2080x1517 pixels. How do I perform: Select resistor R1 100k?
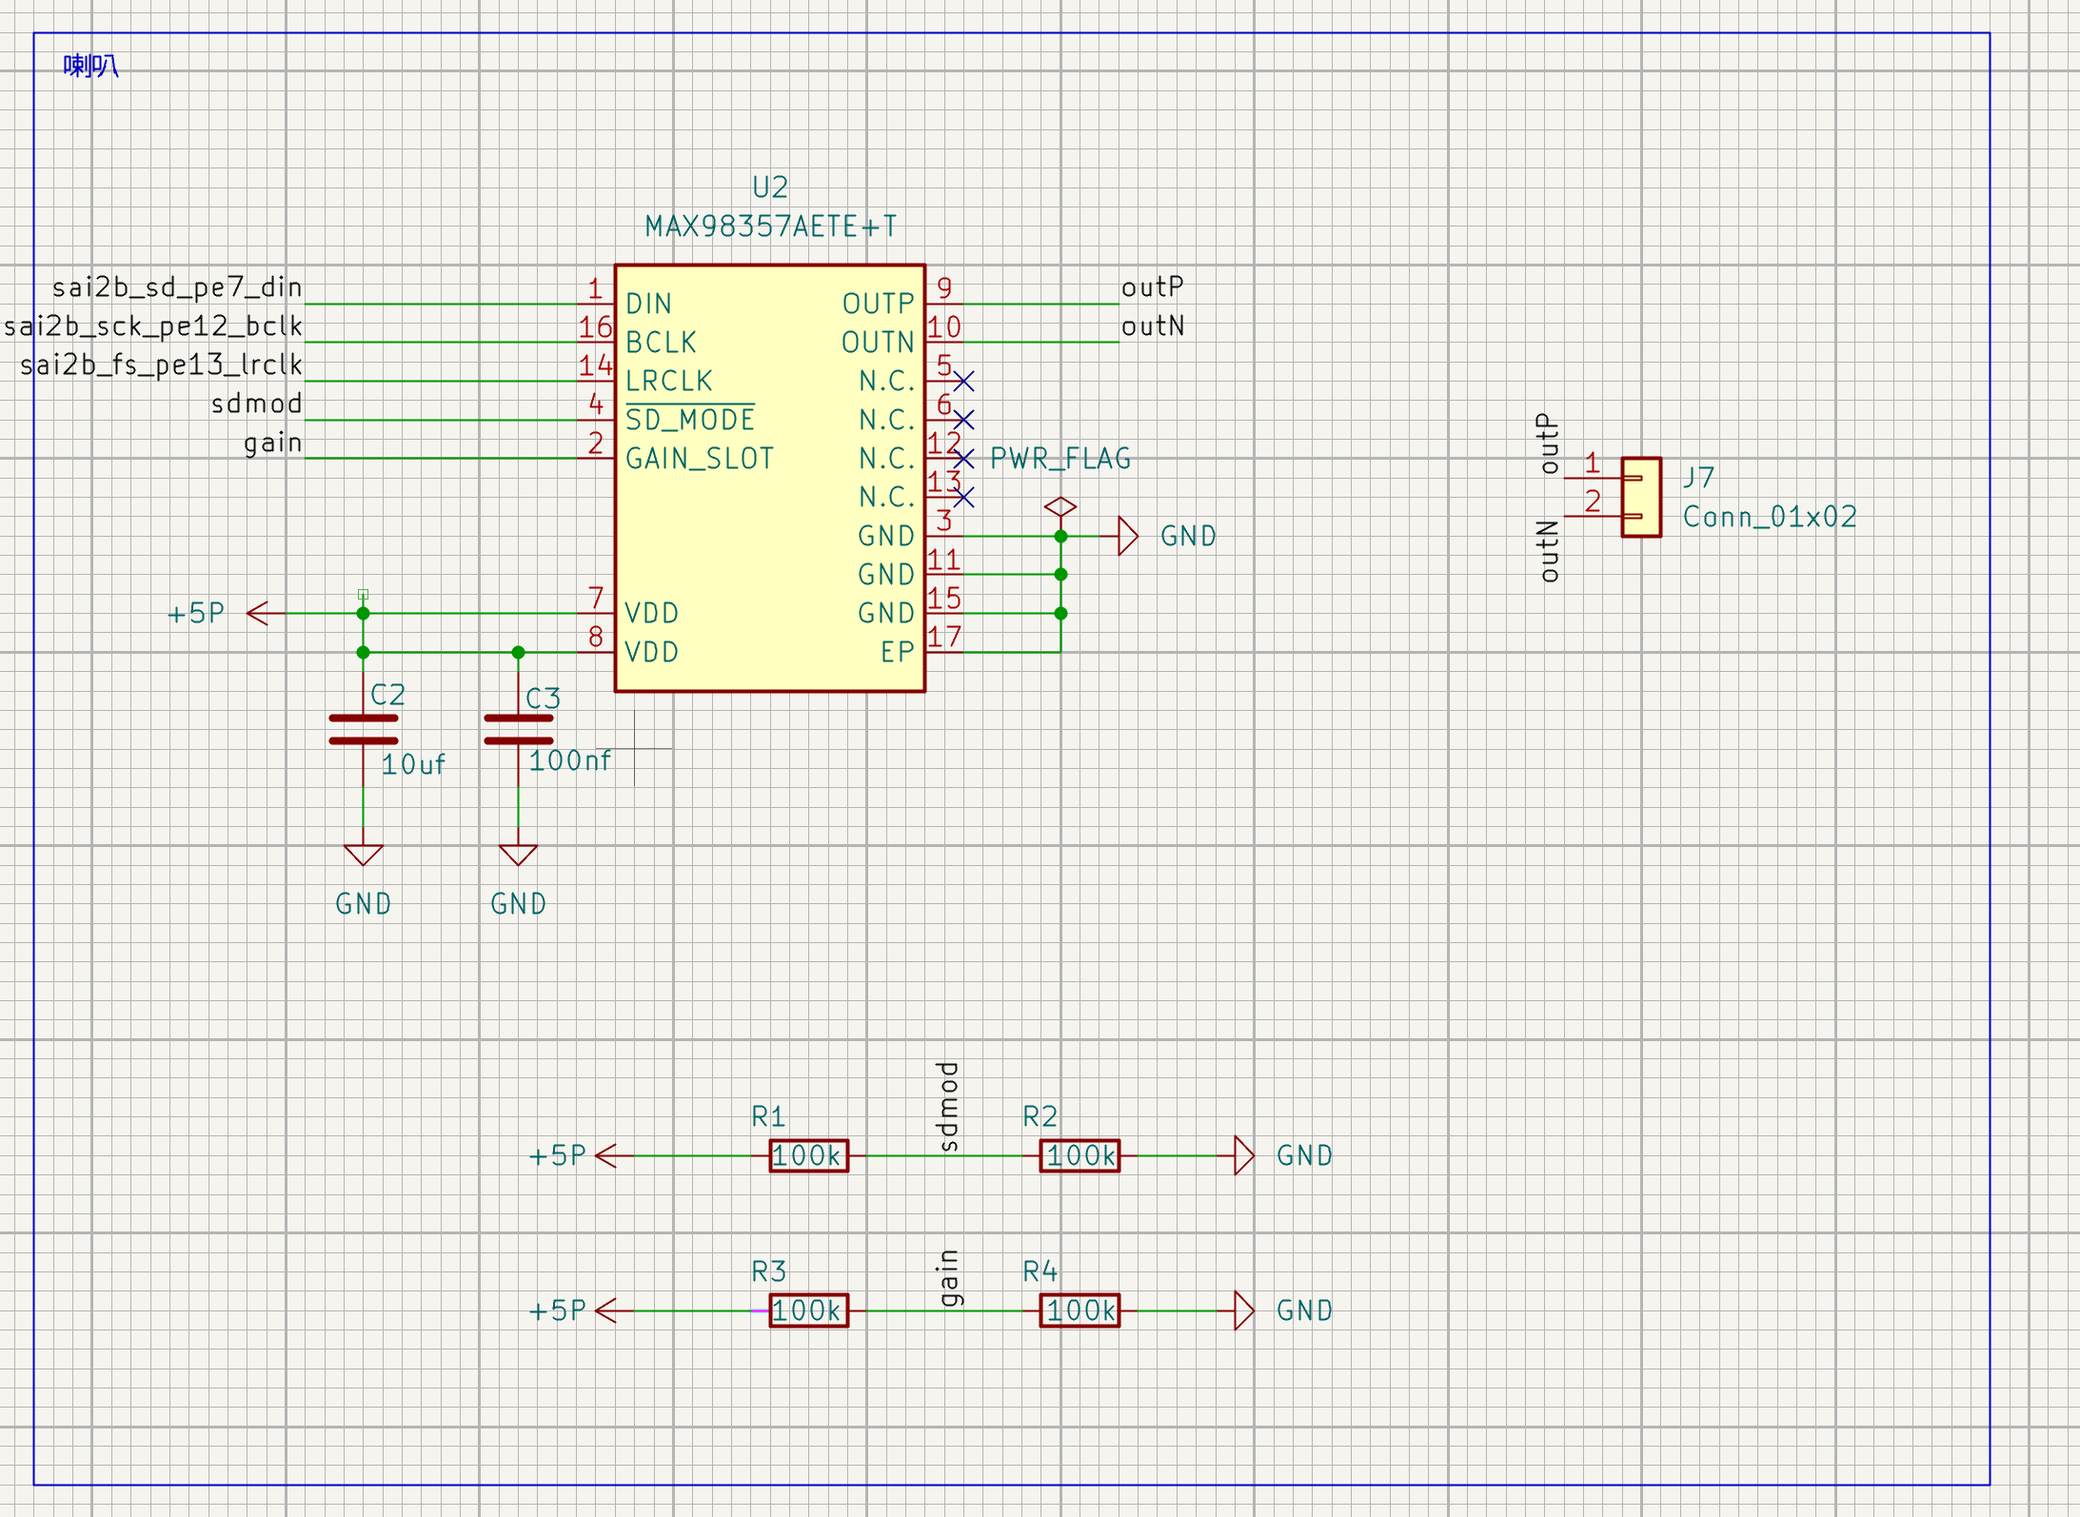(808, 1155)
